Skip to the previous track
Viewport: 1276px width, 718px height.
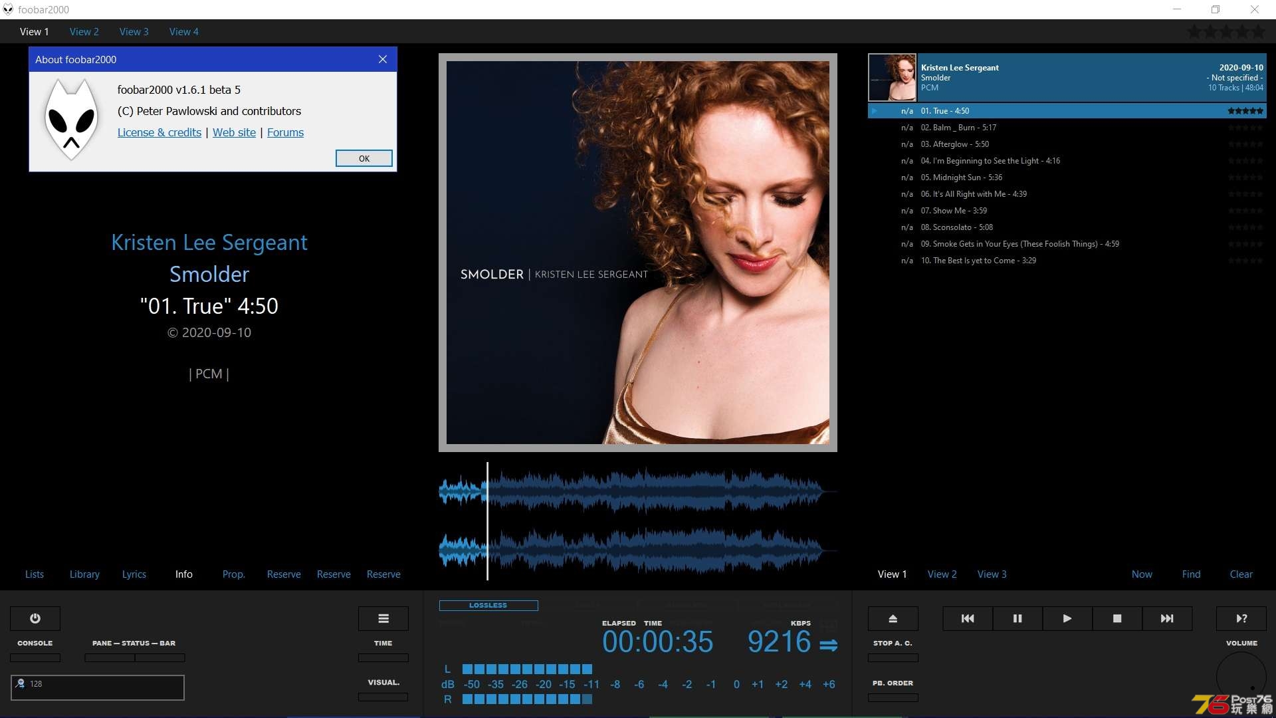(968, 618)
